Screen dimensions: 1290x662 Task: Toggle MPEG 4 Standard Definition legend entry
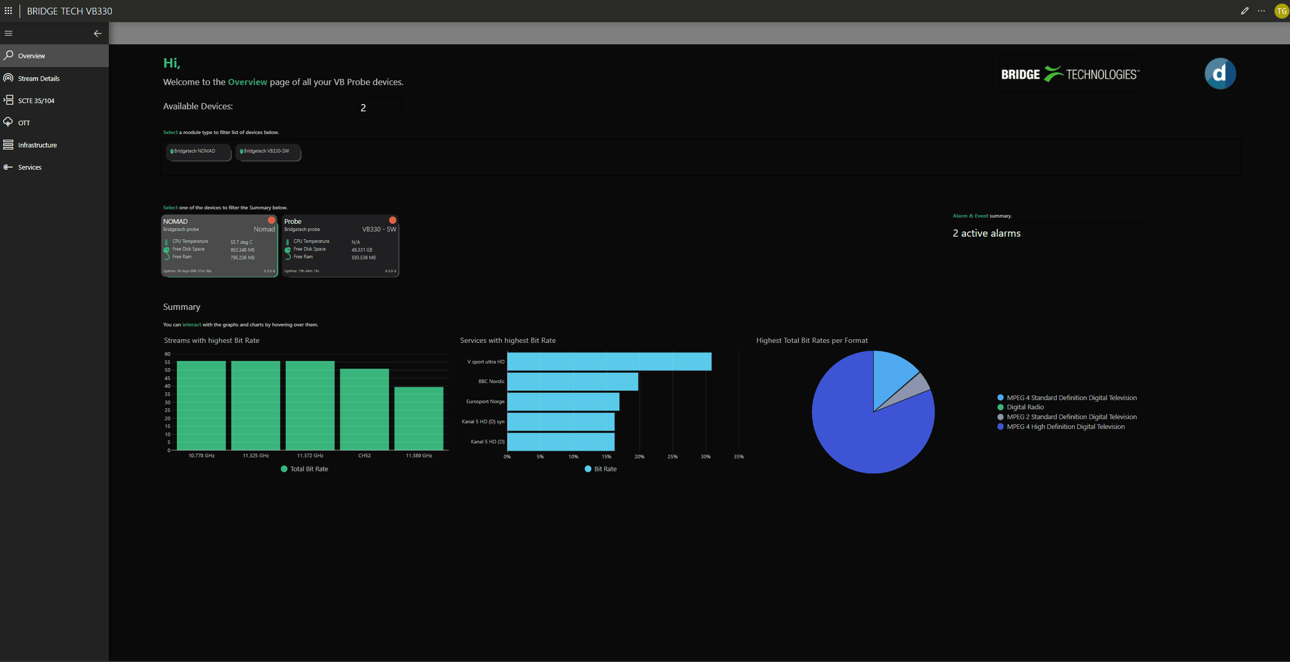1067,398
